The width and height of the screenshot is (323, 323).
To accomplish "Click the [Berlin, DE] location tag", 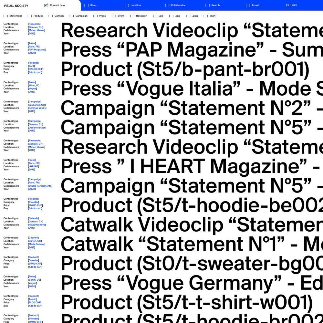I will [35, 280].
